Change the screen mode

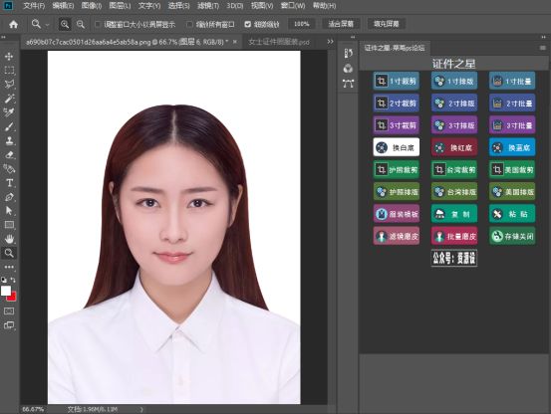point(9,325)
